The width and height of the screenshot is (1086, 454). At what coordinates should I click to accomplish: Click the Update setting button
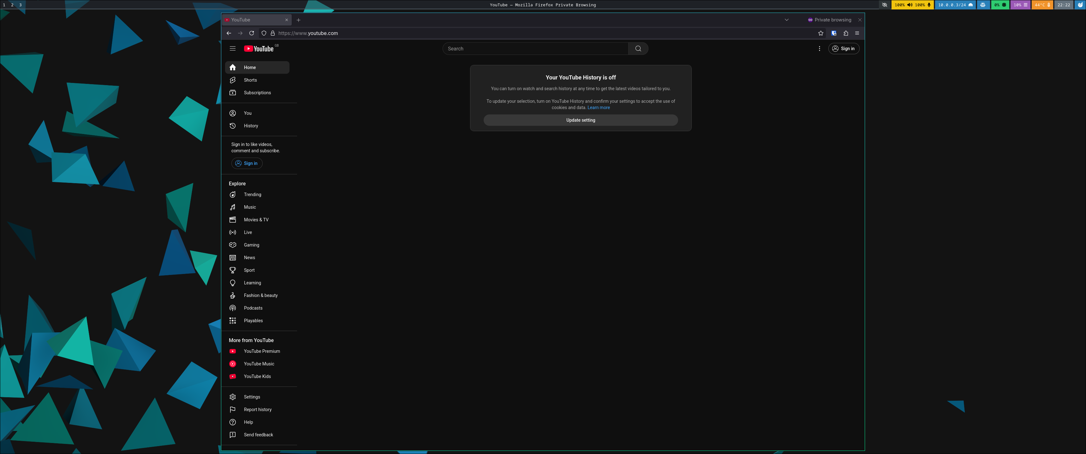tap(580, 120)
